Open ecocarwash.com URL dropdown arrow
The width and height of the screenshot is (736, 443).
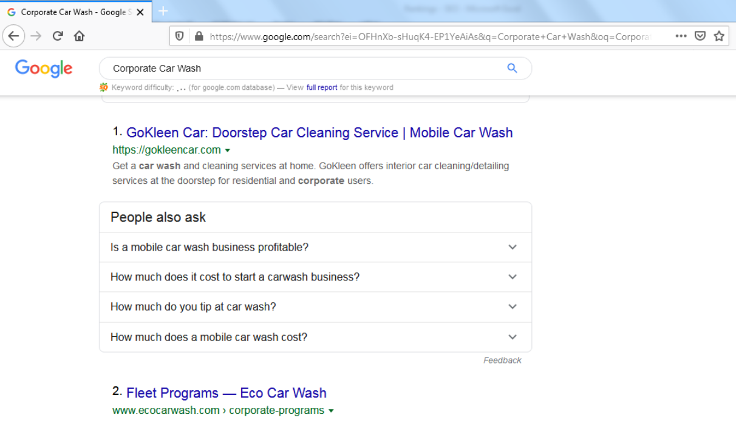(x=331, y=411)
